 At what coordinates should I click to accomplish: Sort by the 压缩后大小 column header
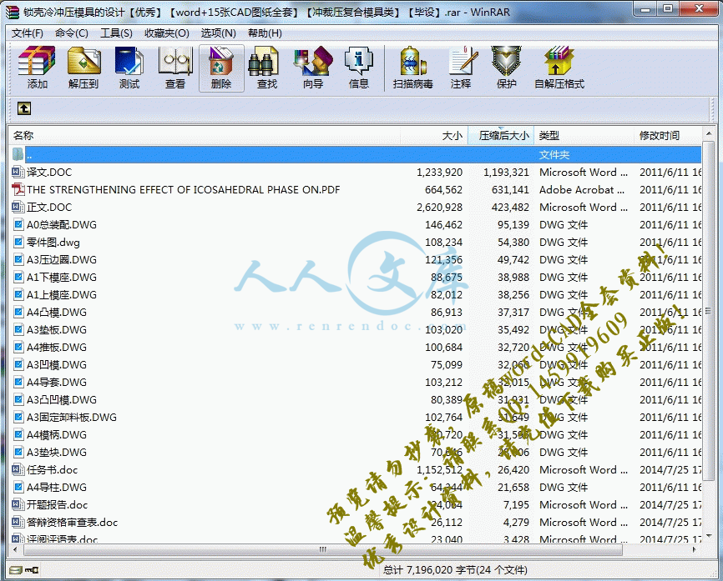coord(501,135)
